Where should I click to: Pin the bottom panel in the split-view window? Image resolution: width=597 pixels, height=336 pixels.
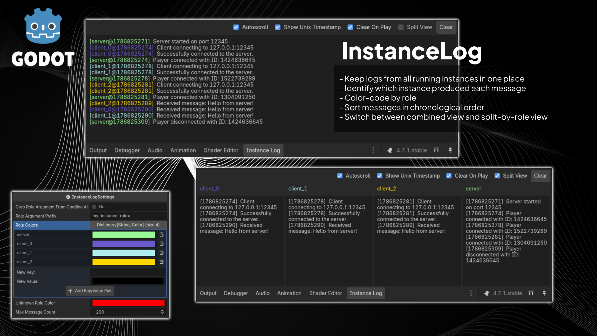coord(544,293)
